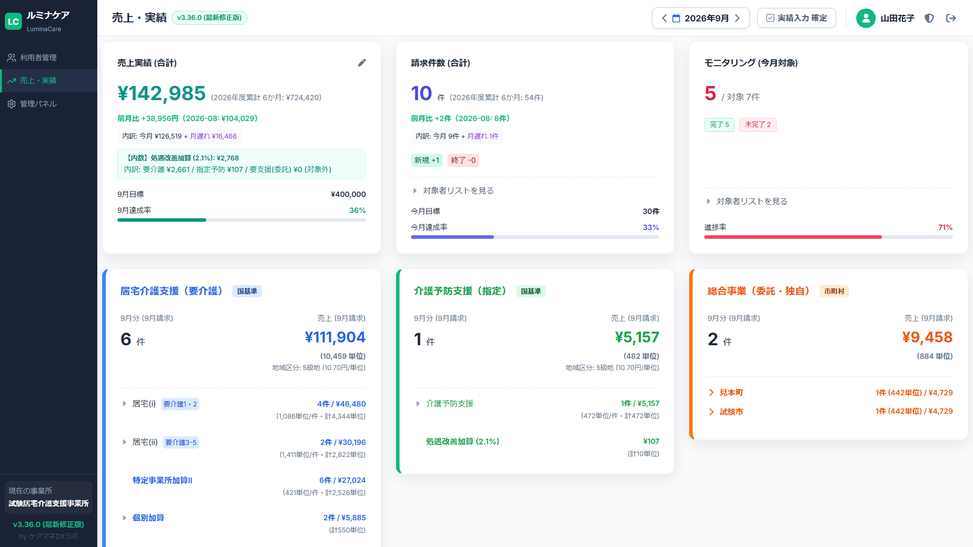Click the 終了 -0 badge
The height and width of the screenshot is (547, 973).
point(463,160)
